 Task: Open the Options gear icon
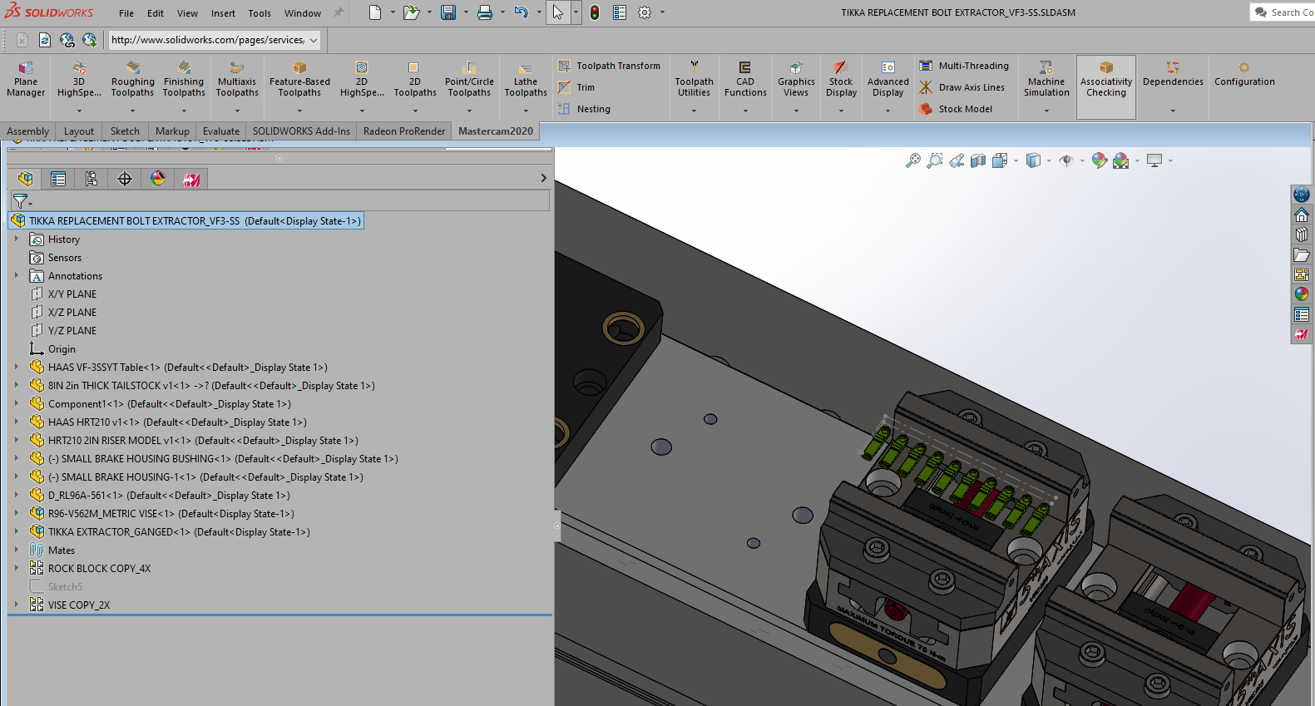[x=645, y=12]
